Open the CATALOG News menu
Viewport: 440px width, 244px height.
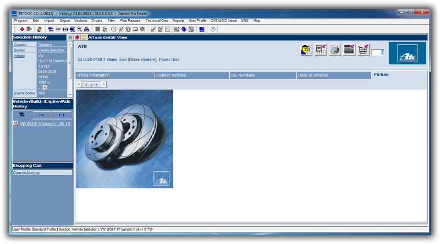tap(224, 21)
